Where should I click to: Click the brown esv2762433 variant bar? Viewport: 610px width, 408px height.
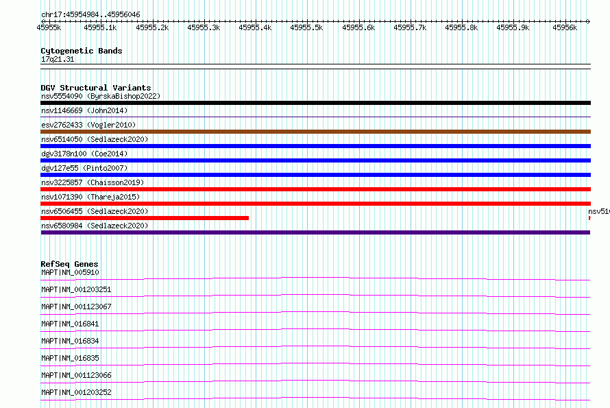pos(315,132)
